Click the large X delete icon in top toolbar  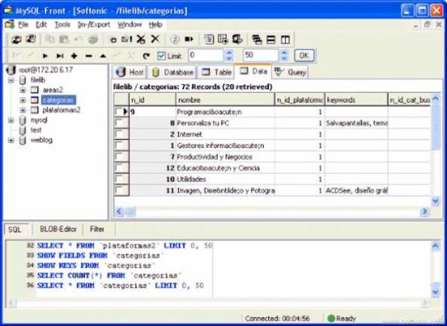(x=155, y=39)
